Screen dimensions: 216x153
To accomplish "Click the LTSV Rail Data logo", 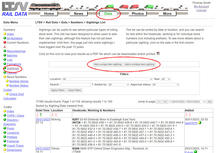I will [x=15, y=9].
